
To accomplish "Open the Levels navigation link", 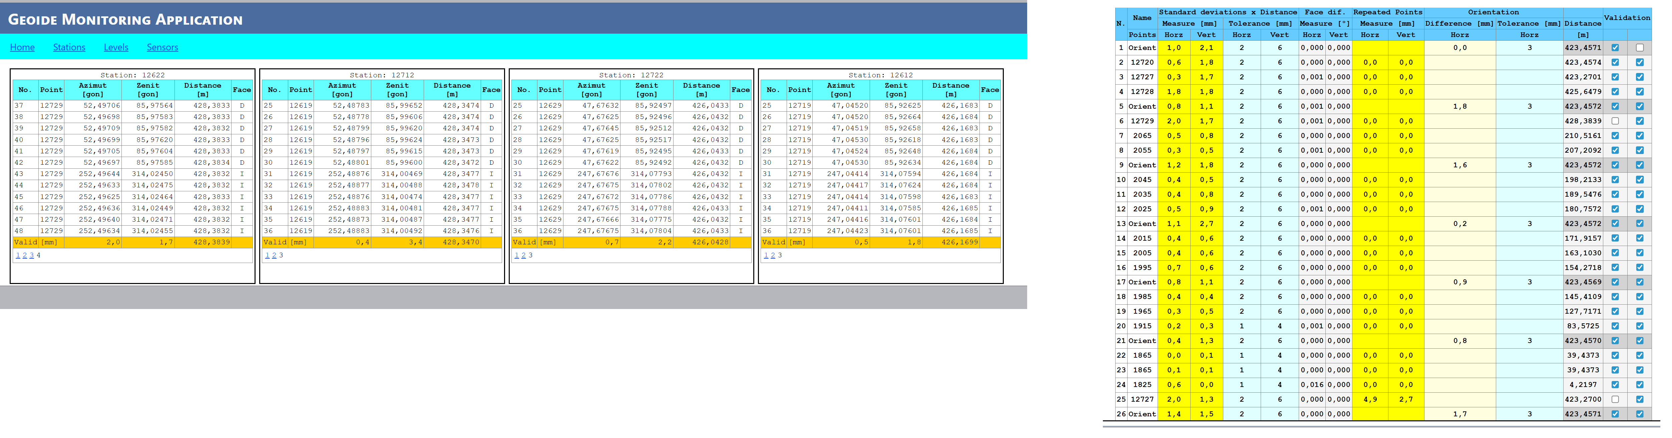I will [116, 47].
